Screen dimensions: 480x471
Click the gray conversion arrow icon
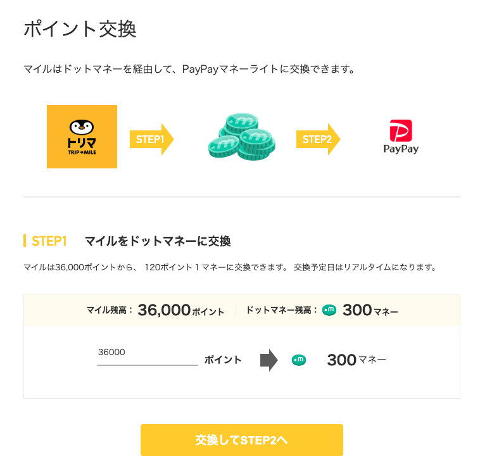point(268,360)
